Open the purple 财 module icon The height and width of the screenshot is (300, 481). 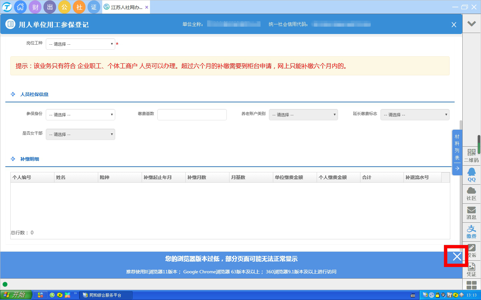point(35,7)
